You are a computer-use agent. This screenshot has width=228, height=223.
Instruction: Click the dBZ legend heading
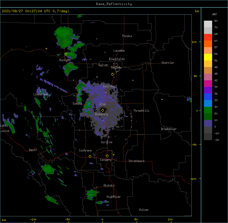click(x=214, y=14)
